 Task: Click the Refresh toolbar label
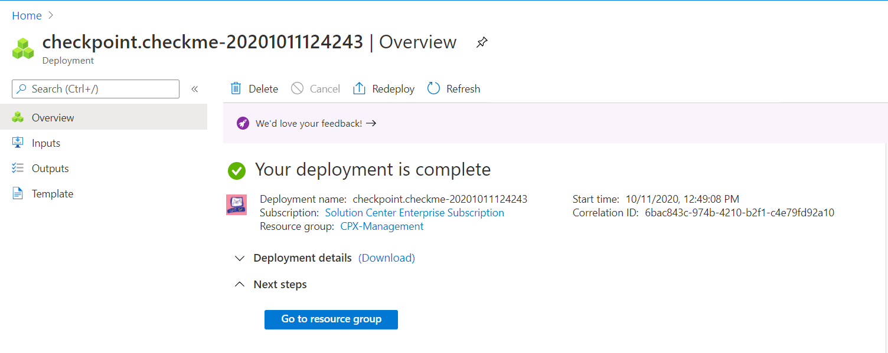[463, 89]
